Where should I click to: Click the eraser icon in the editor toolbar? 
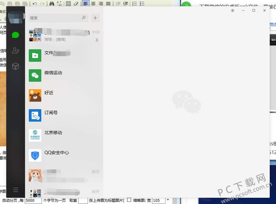tap(76, 4)
